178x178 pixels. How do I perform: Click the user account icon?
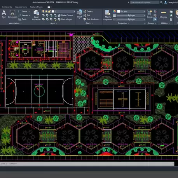[x=166, y=2]
